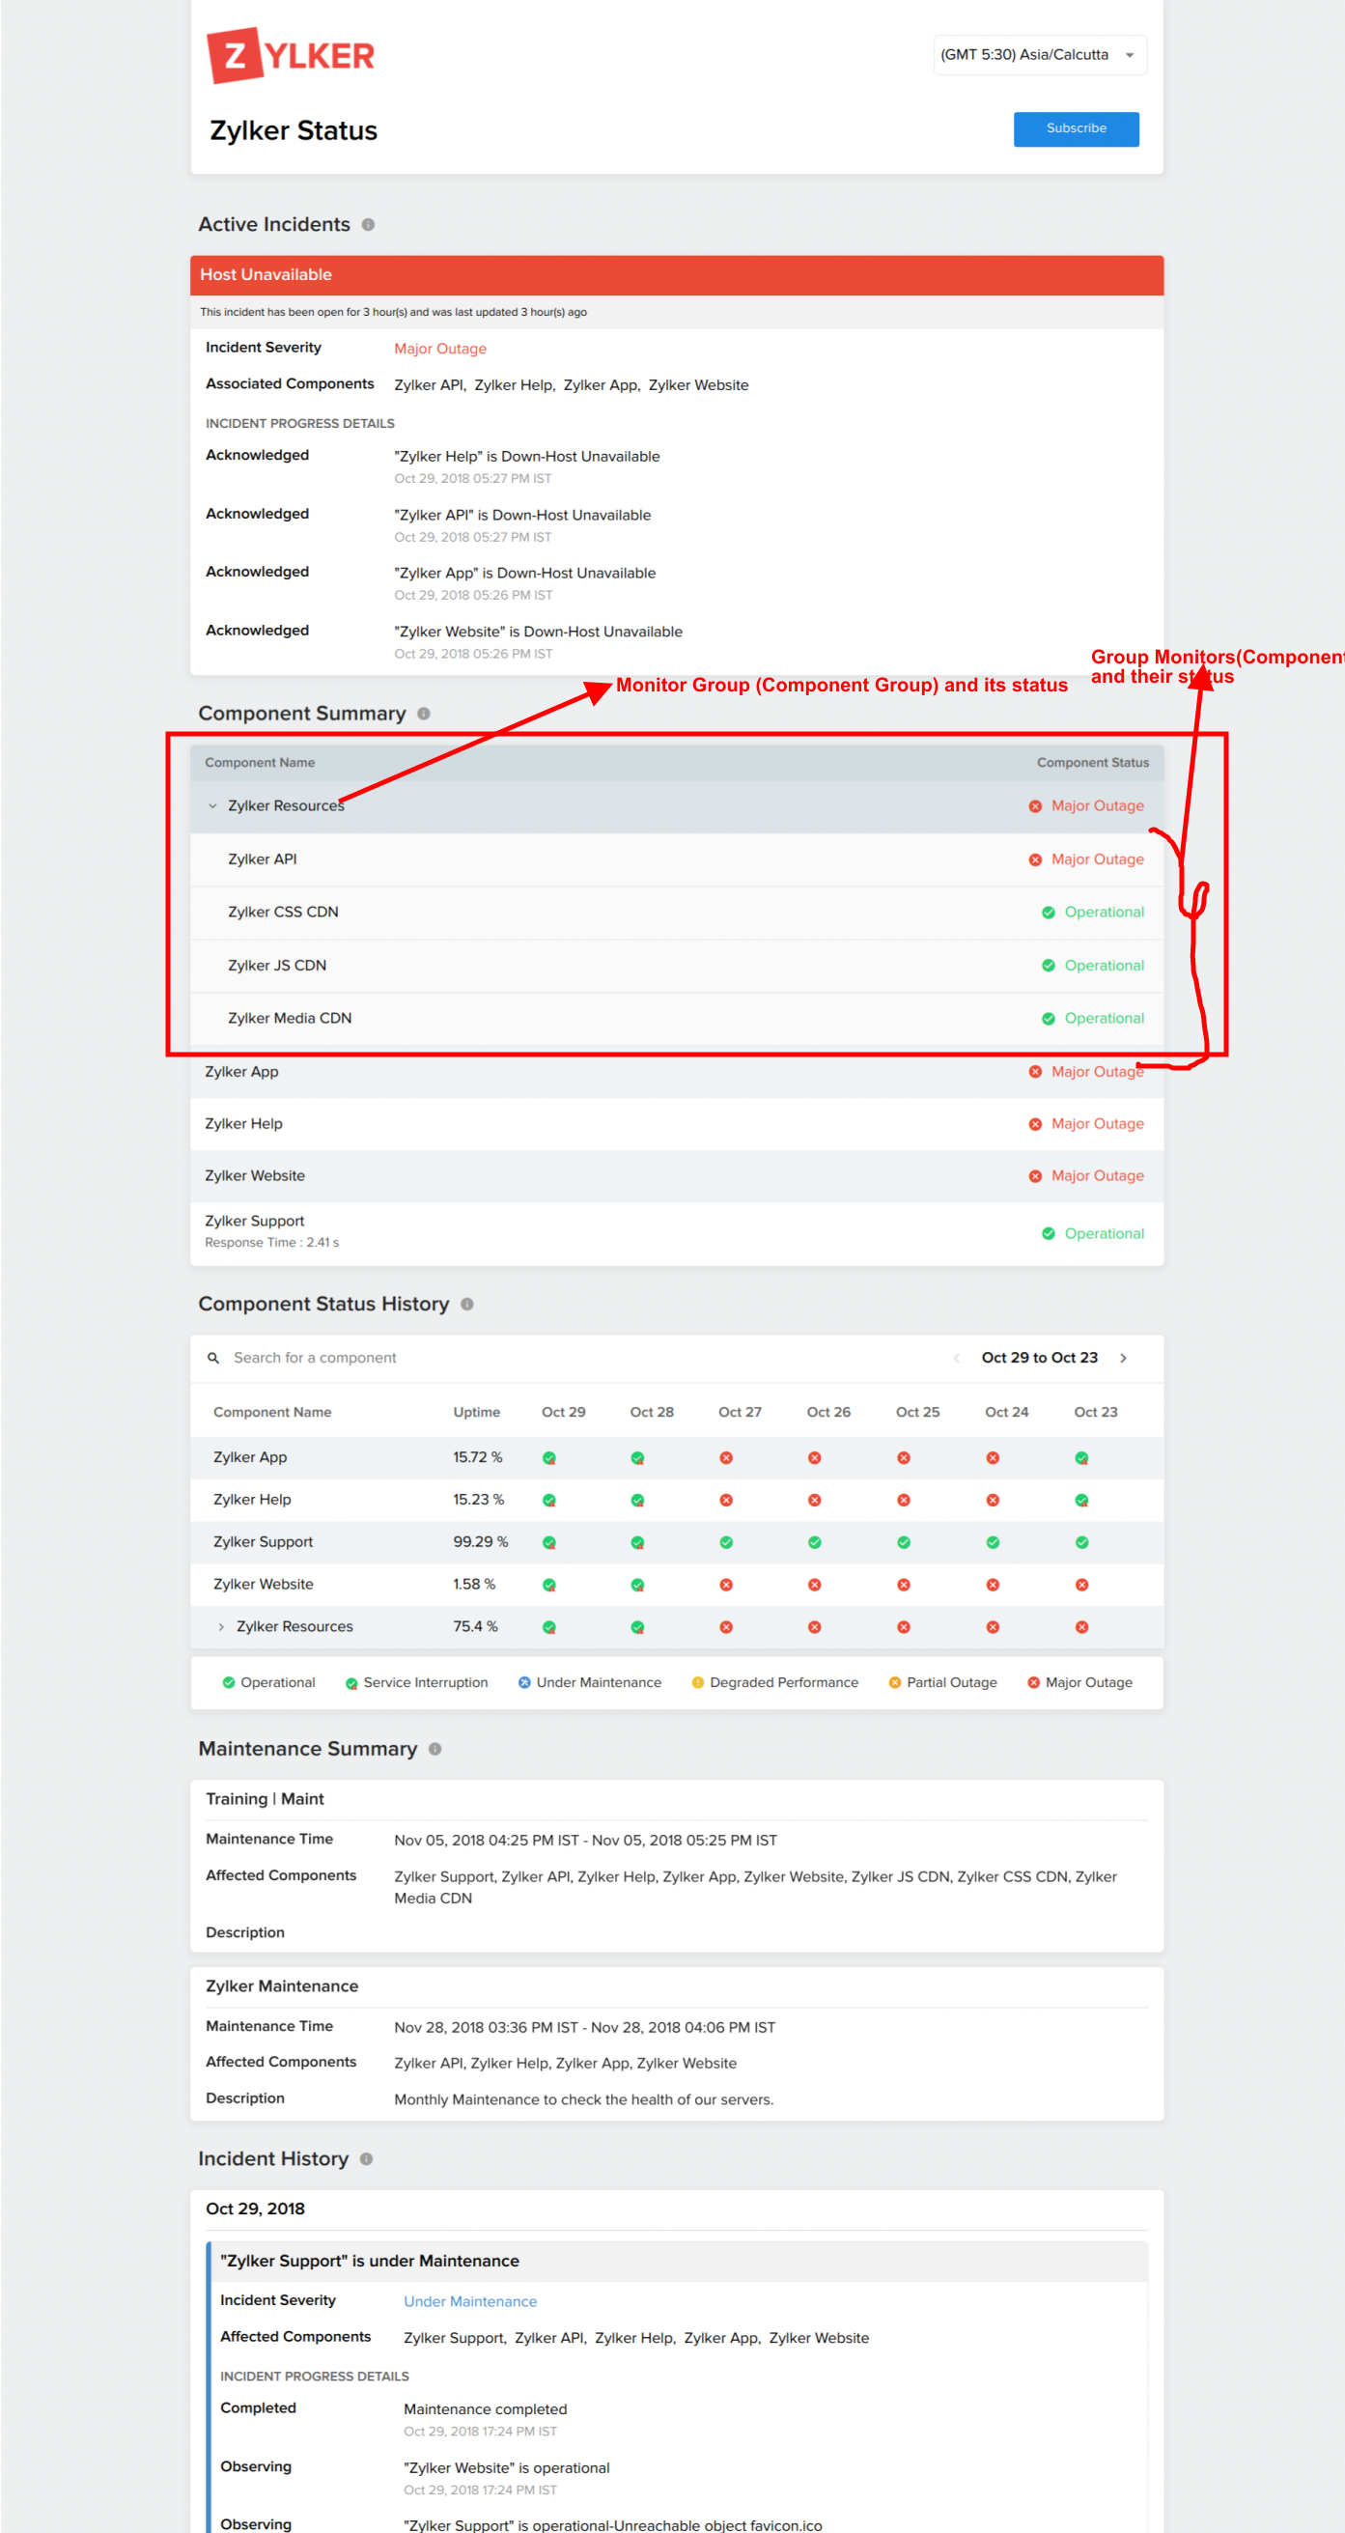Viewport: 1345px width, 2533px height.
Task: Click Zylker Website status icon for Oct 23
Action: tap(1081, 1585)
